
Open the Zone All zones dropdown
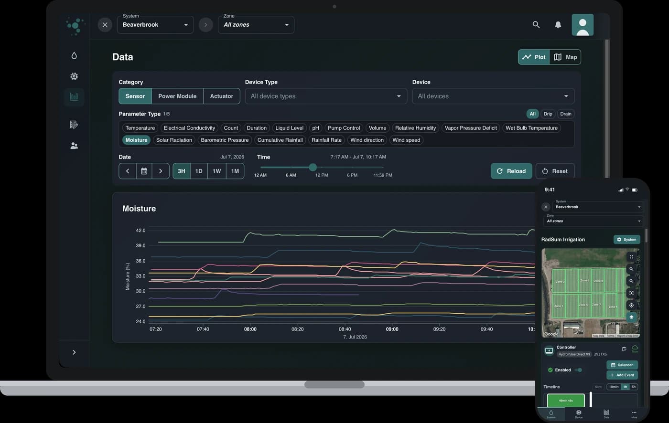pos(256,25)
